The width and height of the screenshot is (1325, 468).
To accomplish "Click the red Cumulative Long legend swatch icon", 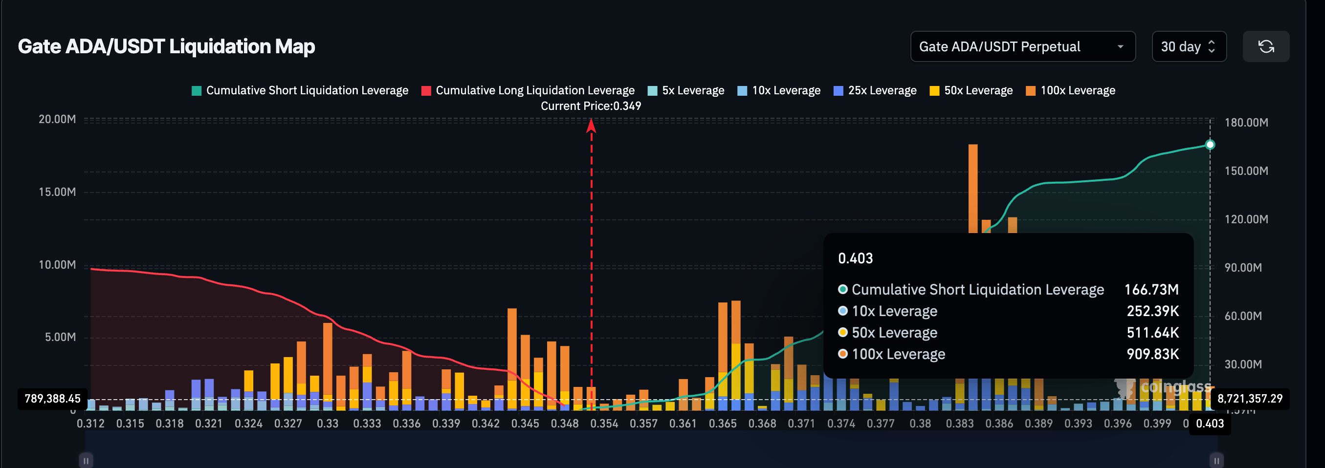I will click(426, 90).
